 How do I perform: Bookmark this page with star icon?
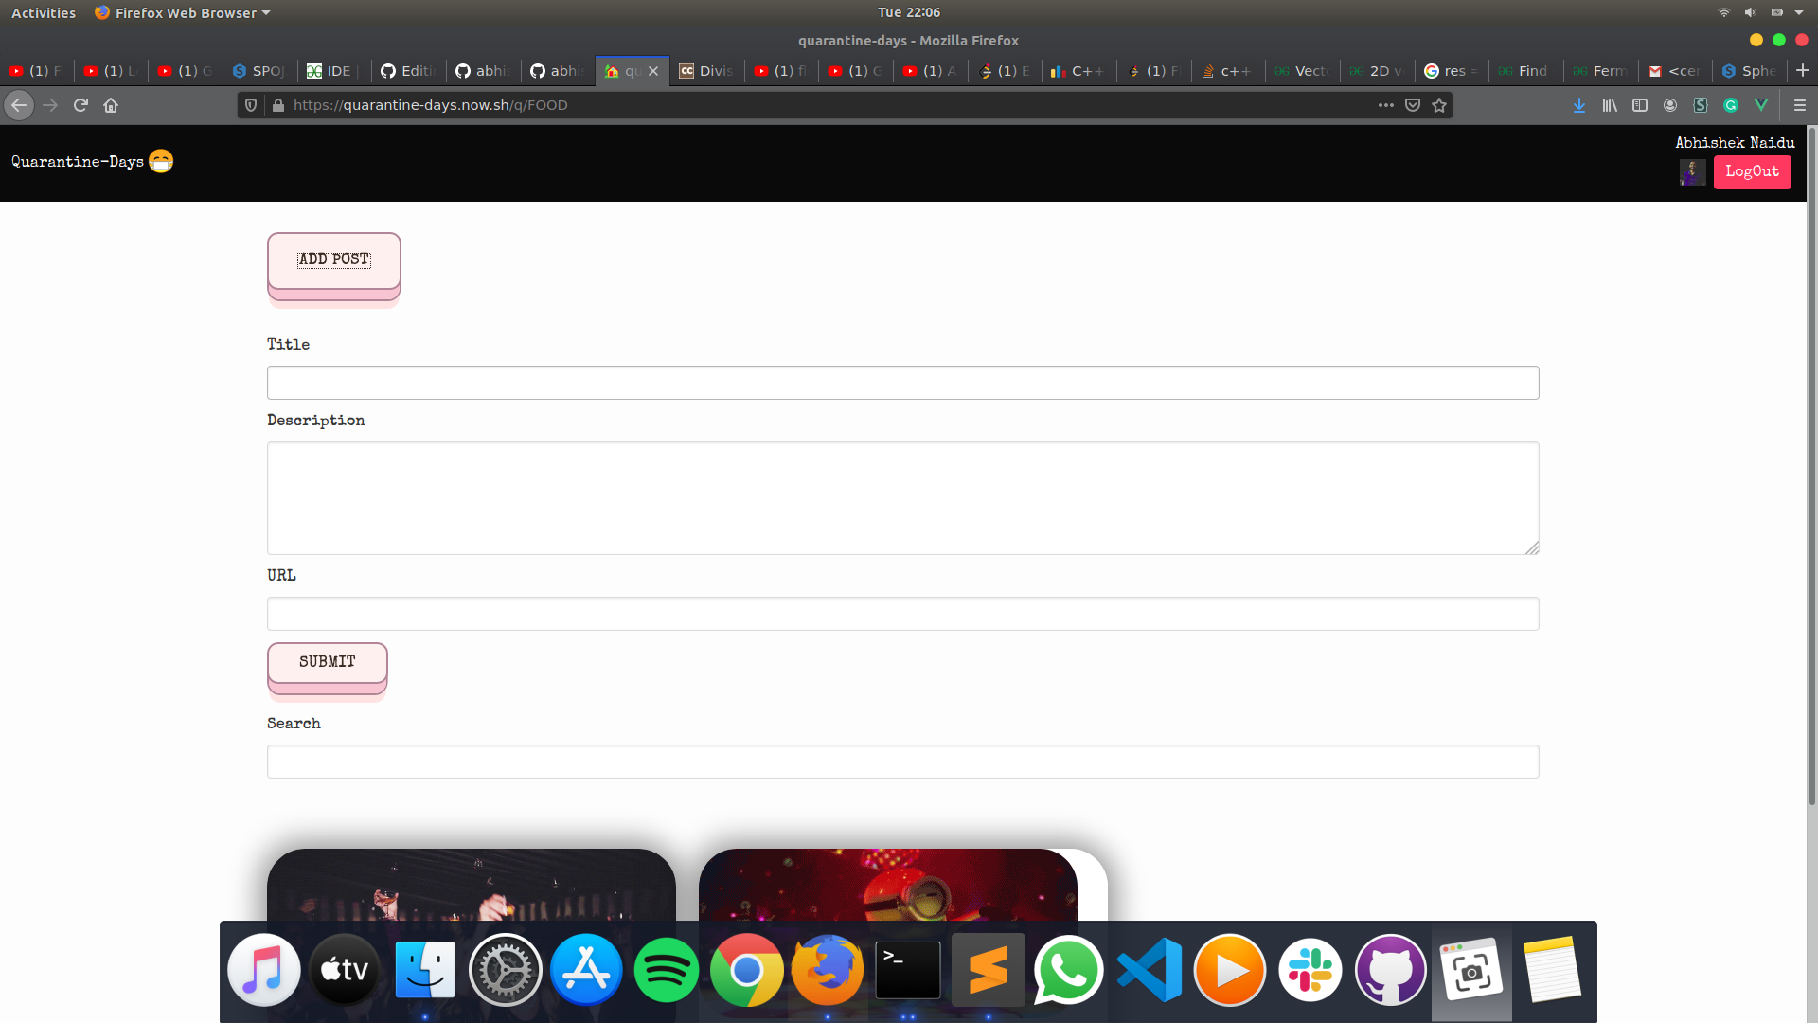pos(1439,105)
